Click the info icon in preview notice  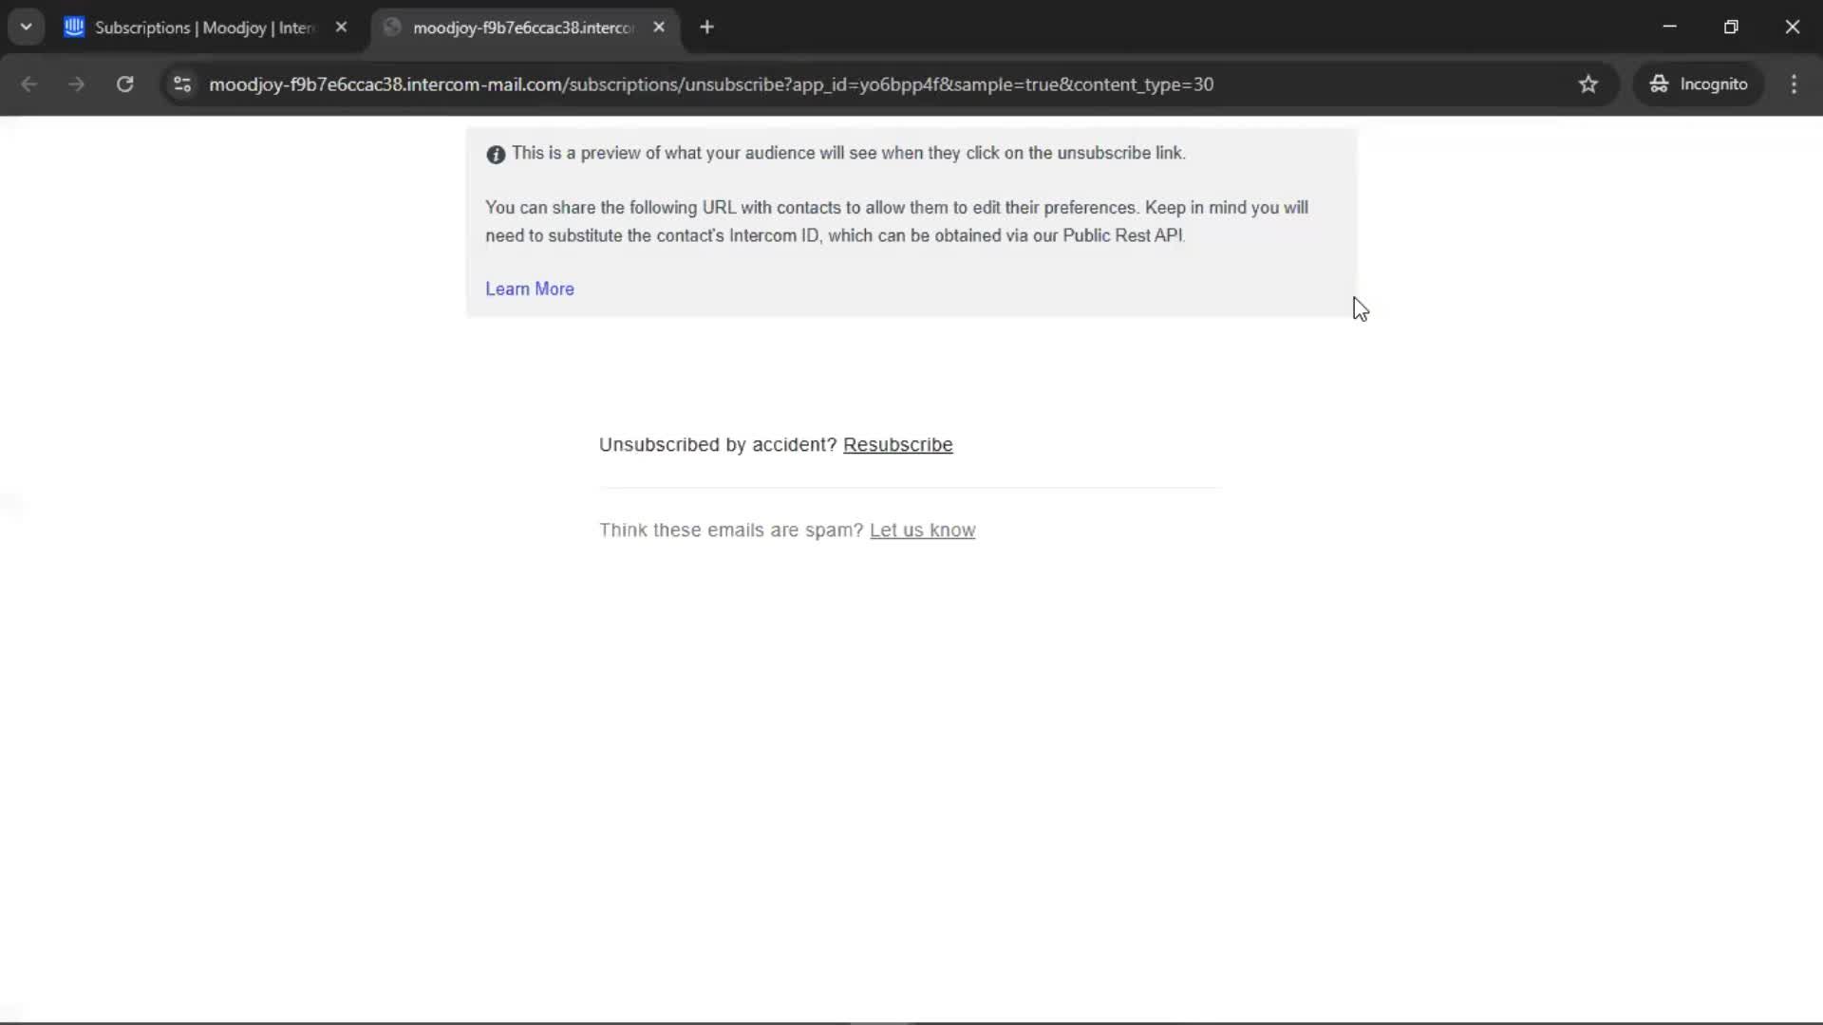pyautogui.click(x=496, y=155)
